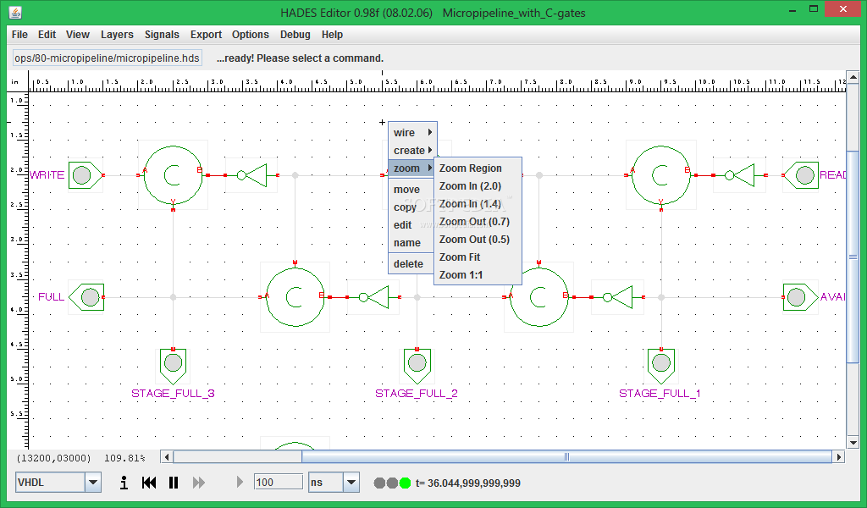Image resolution: width=867 pixels, height=508 pixels.
Task: Open the Edit menu
Action: click(47, 34)
